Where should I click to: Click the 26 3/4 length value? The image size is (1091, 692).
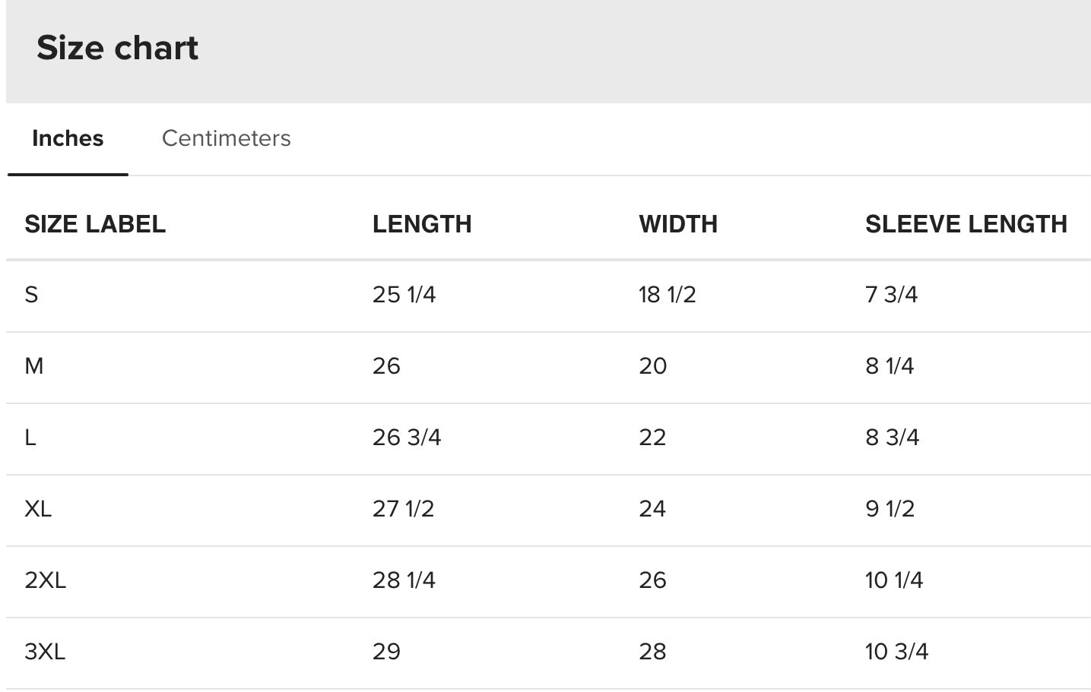click(x=407, y=438)
